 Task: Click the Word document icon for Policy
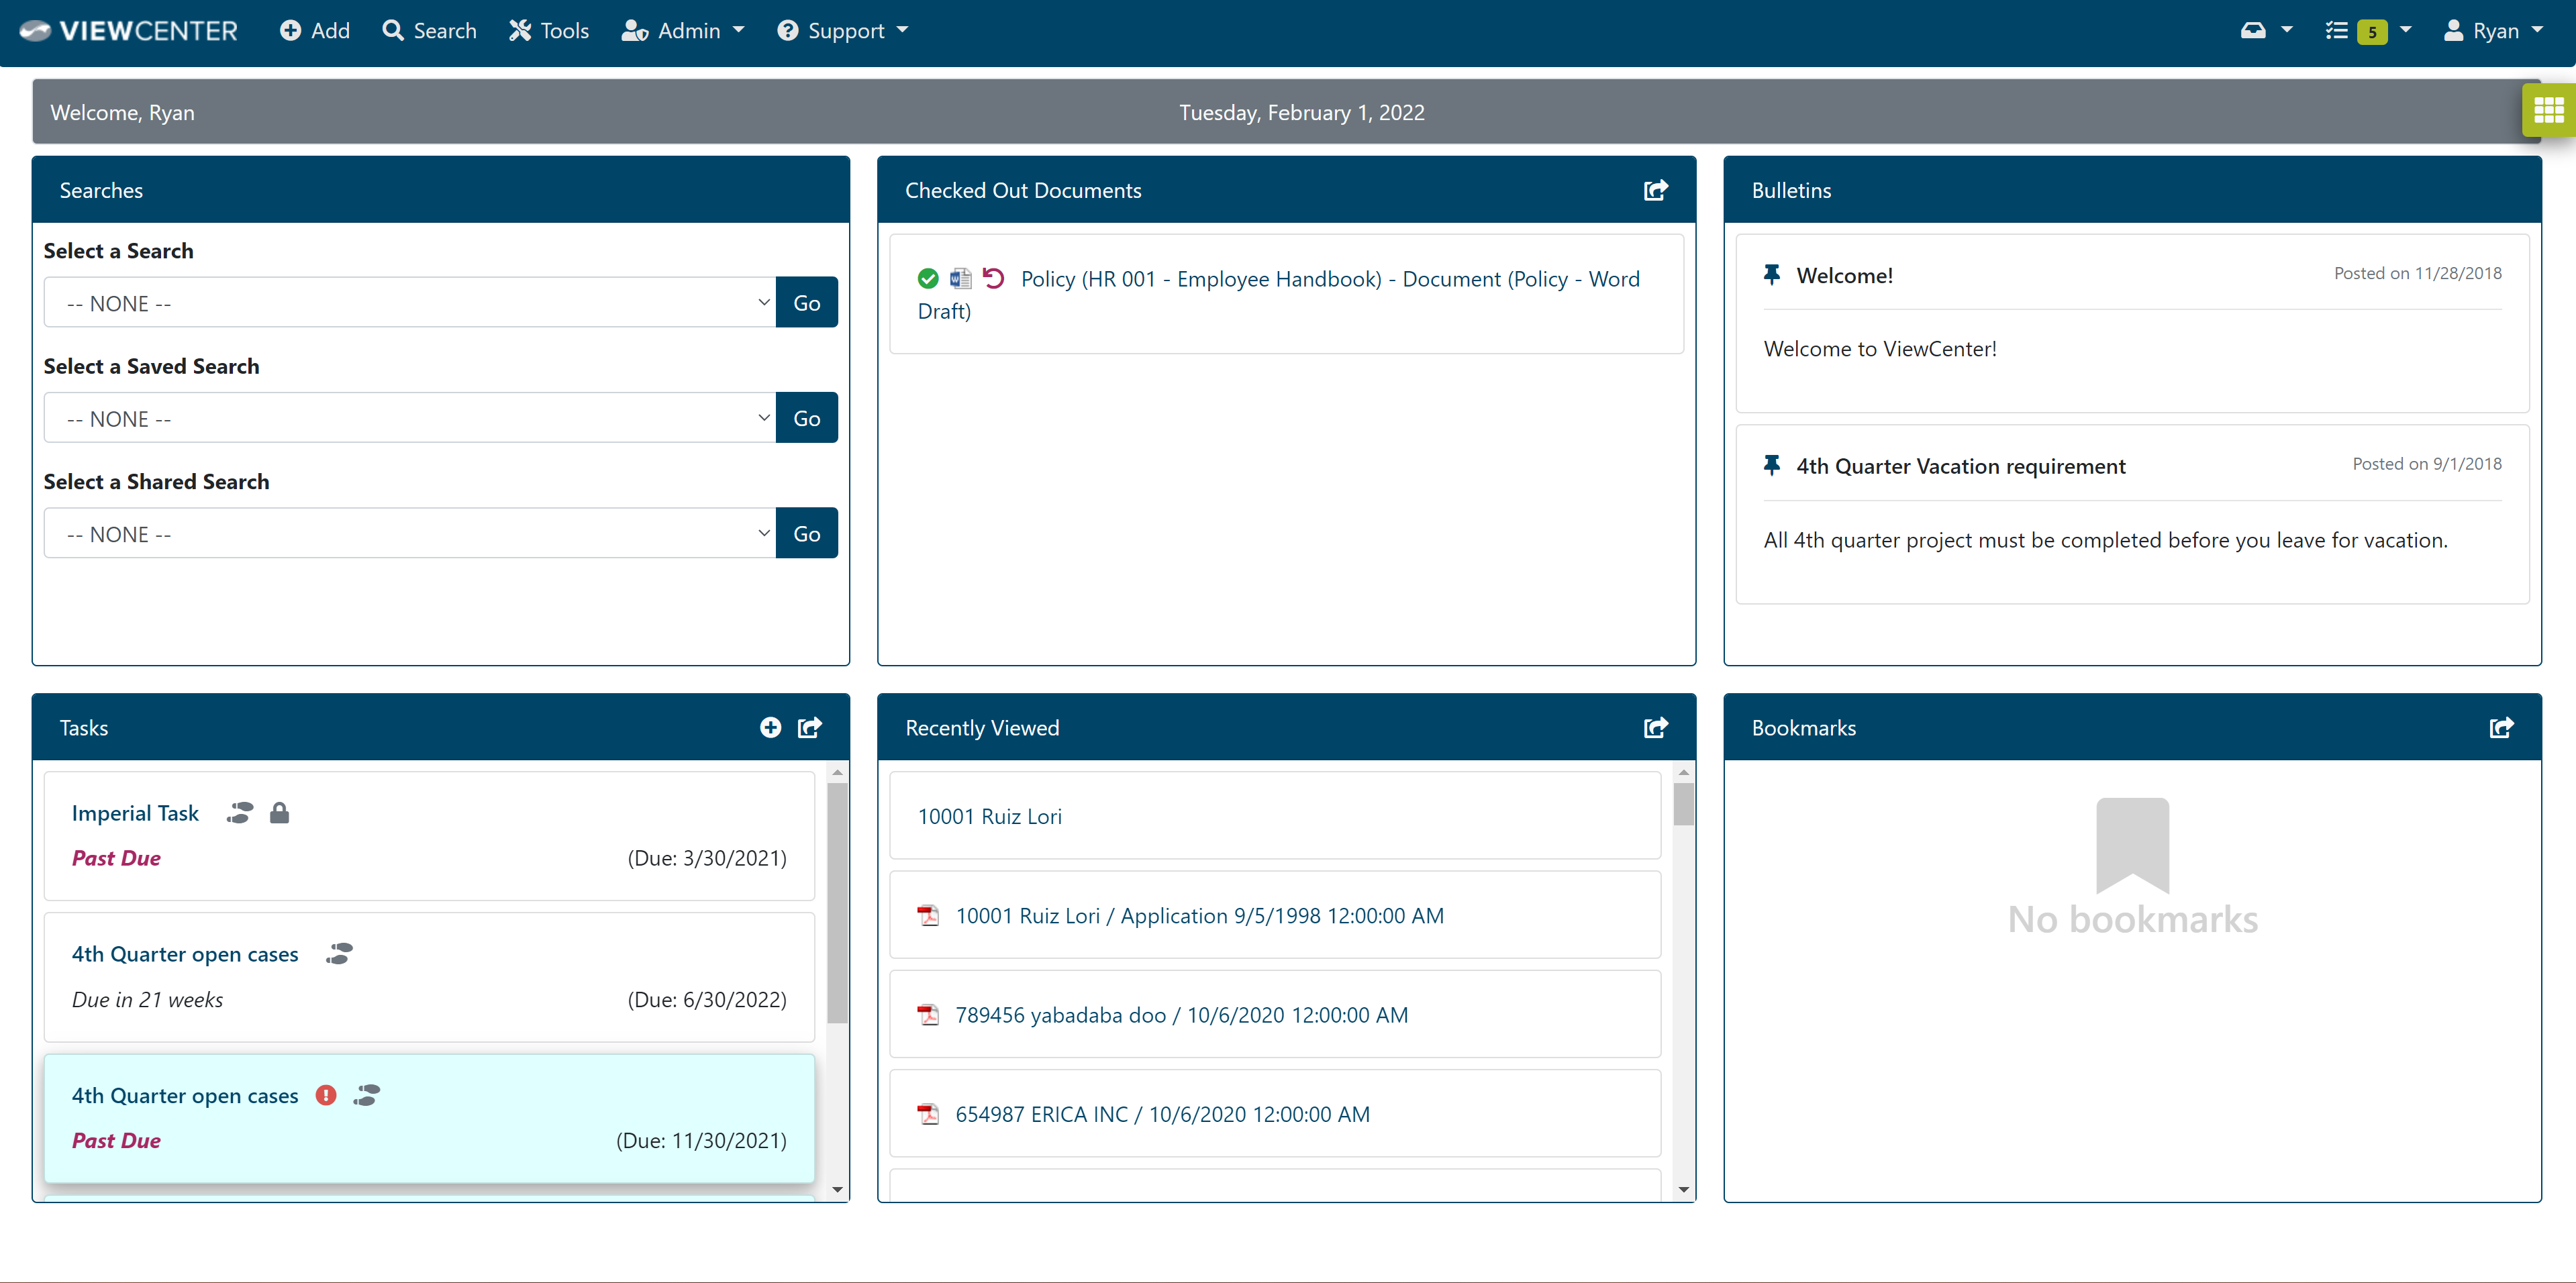[960, 279]
